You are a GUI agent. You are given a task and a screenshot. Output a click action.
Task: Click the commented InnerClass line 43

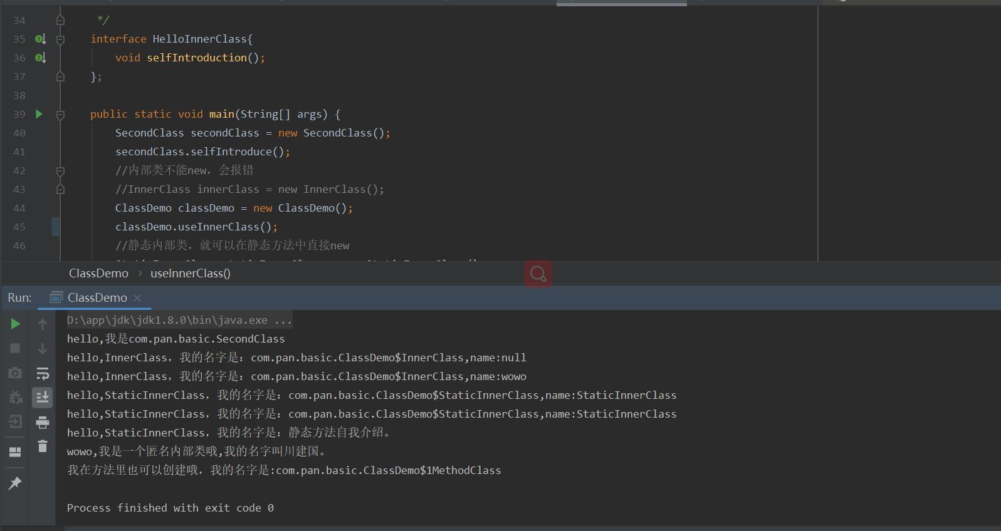point(249,189)
